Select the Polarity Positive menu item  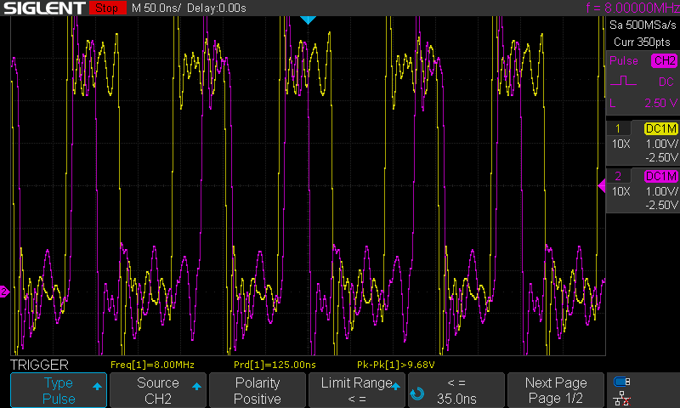point(258,391)
